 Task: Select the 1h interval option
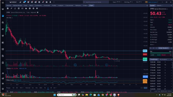[45, 88]
